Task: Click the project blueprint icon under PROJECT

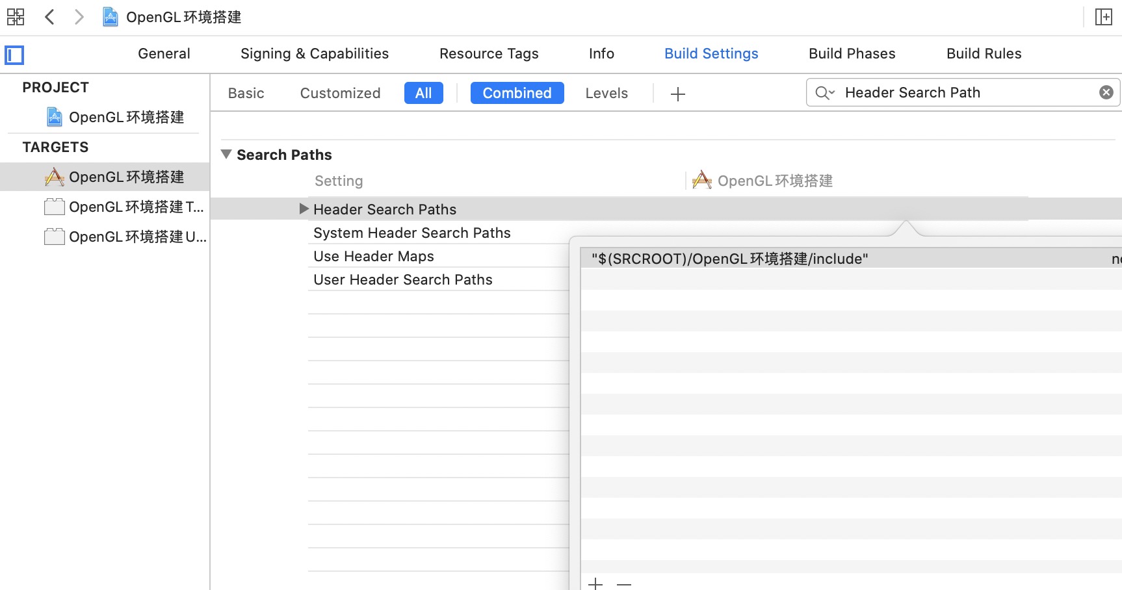Action: pyautogui.click(x=55, y=117)
